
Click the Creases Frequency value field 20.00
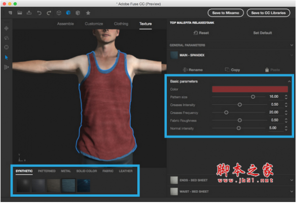pyautogui.click(x=276, y=112)
